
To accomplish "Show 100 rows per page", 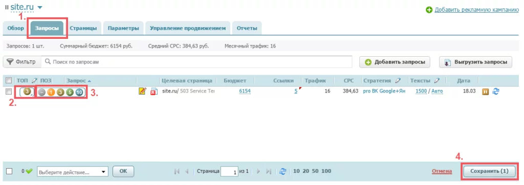I will [x=326, y=171].
